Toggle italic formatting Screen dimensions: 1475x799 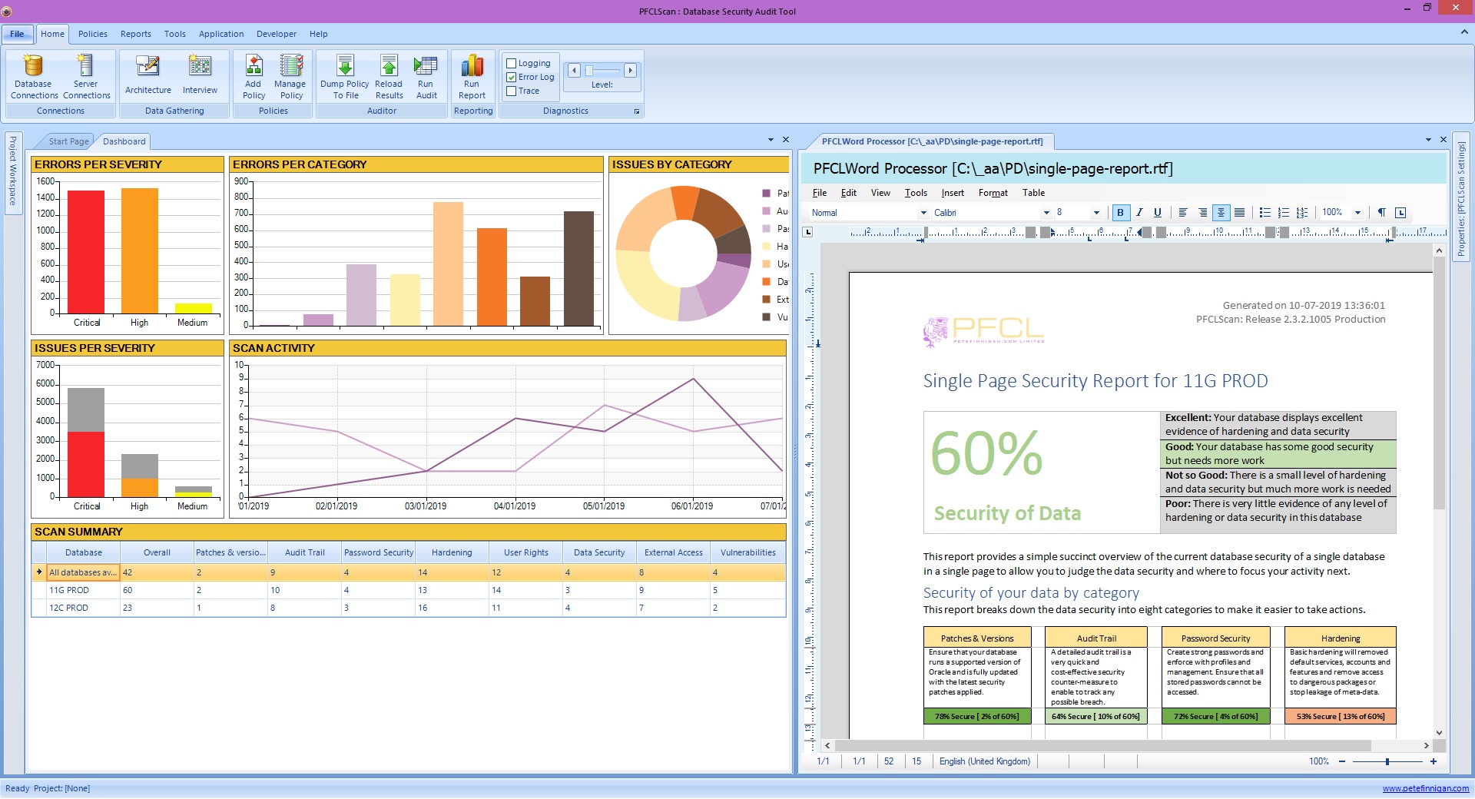1139,213
